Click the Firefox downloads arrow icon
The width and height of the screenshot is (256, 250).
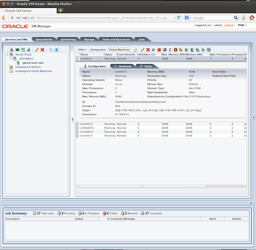pyautogui.click(x=244, y=18)
